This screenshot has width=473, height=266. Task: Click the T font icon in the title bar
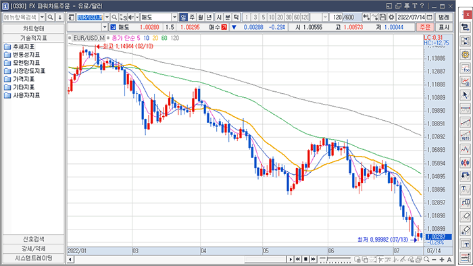414,6
